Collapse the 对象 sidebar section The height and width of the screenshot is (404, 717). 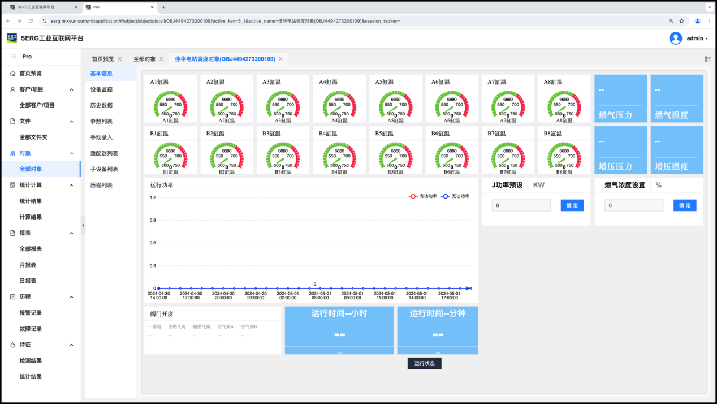tap(71, 153)
